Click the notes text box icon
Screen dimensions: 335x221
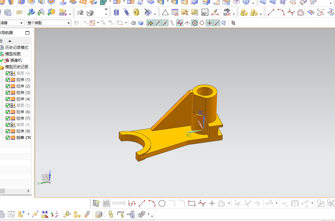(205, 12)
